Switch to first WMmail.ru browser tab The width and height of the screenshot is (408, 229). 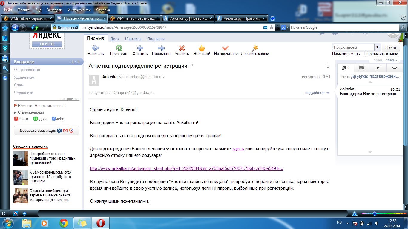[x=28, y=18]
